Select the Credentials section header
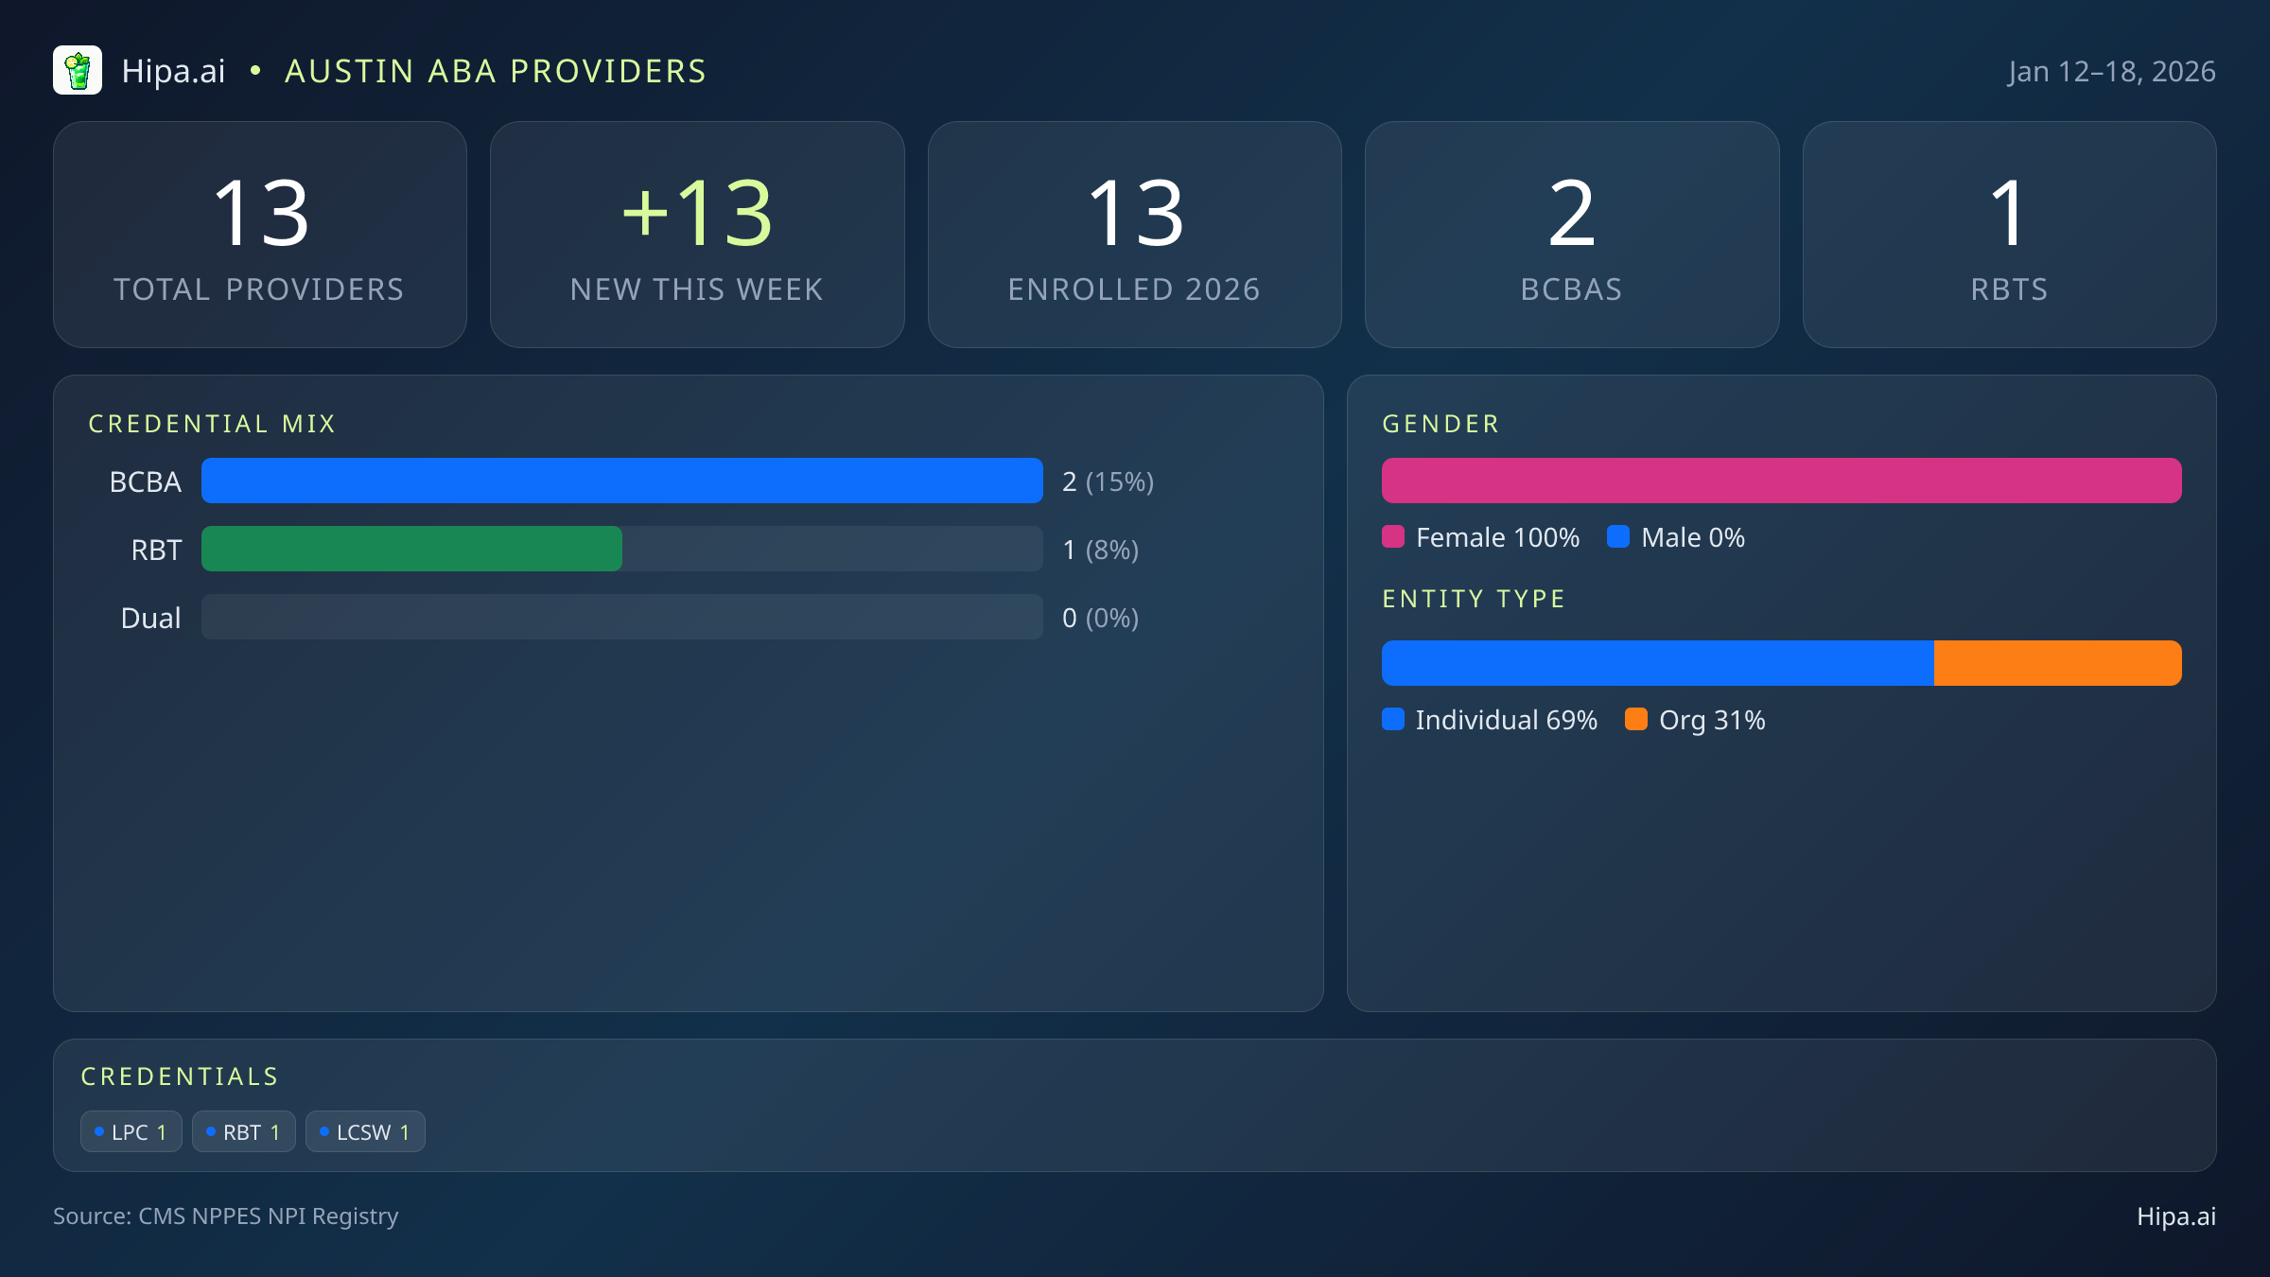The height and width of the screenshot is (1277, 2270). pos(180,1076)
